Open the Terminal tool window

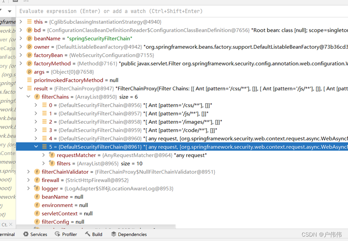point(7,234)
